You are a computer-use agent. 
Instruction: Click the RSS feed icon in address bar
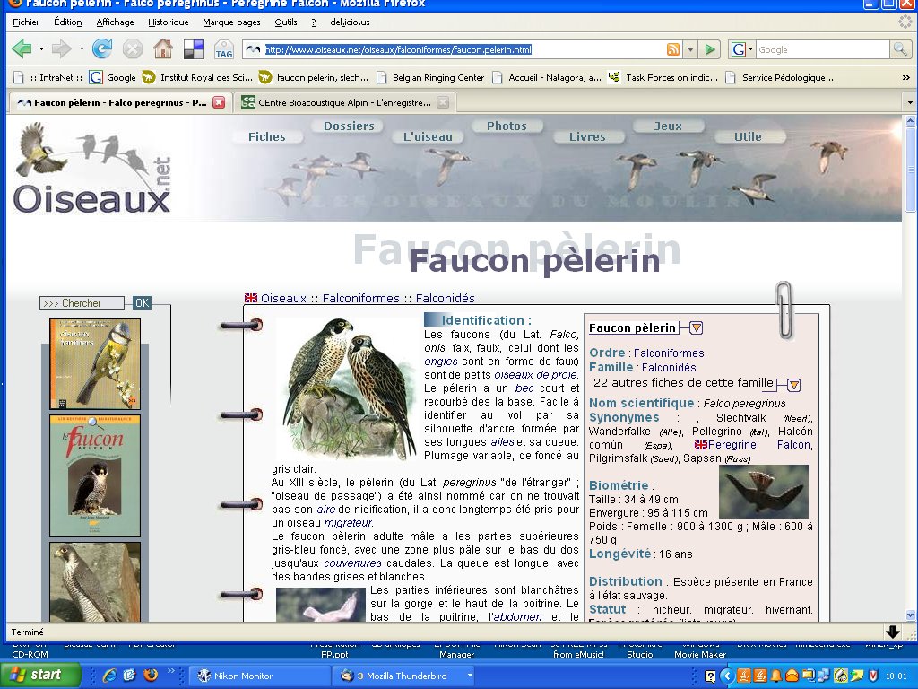672,49
